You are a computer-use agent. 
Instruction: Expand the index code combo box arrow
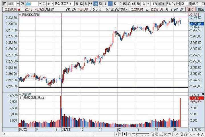(40, 4)
